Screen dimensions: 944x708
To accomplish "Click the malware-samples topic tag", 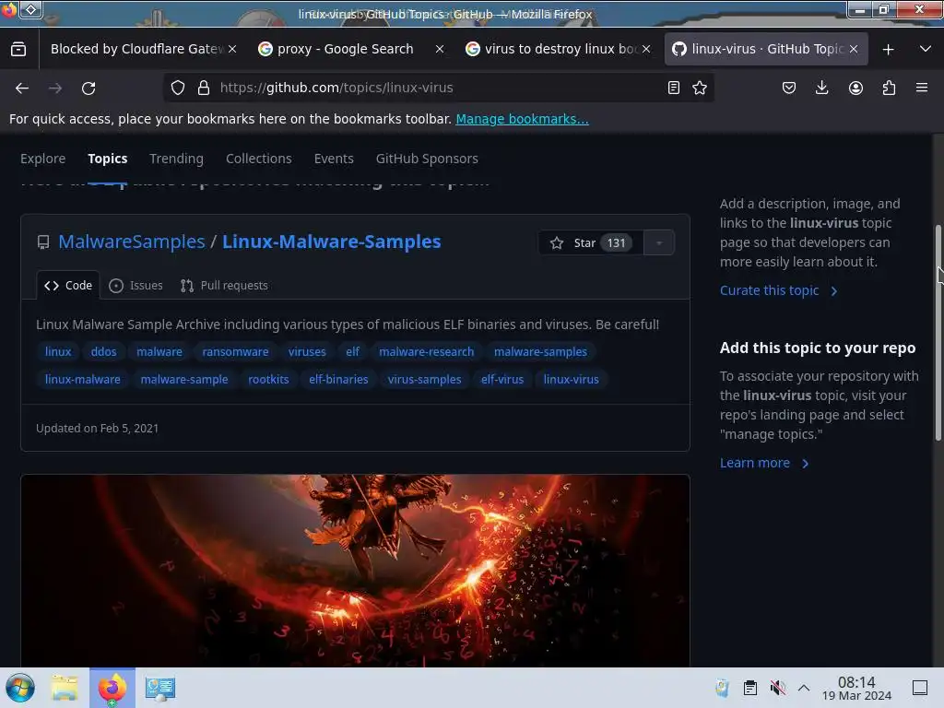I will point(540,351).
